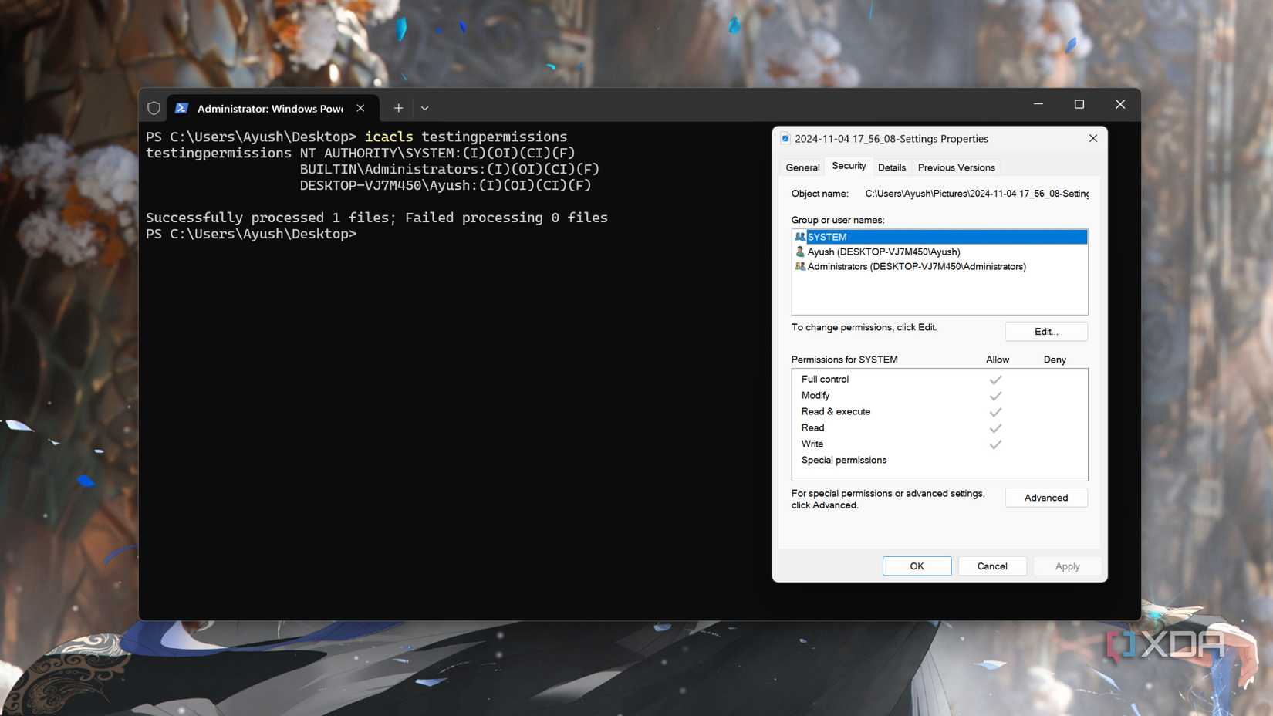1273x716 pixels.
Task: Select the Security tab
Action: click(x=848, y=167)
